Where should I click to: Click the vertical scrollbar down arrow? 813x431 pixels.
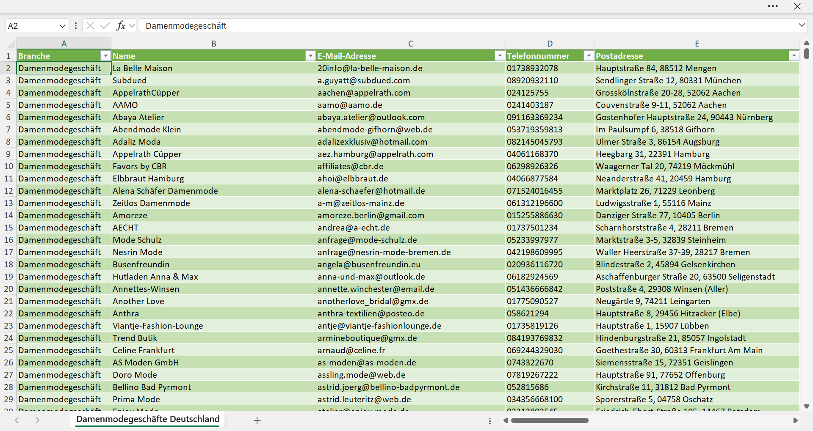807,406
